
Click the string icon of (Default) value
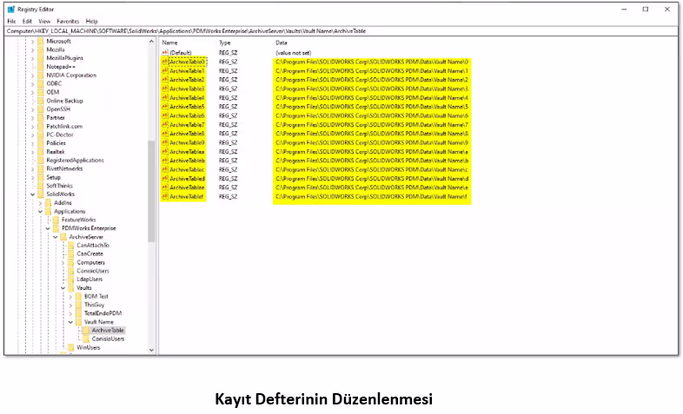(164, 53)
